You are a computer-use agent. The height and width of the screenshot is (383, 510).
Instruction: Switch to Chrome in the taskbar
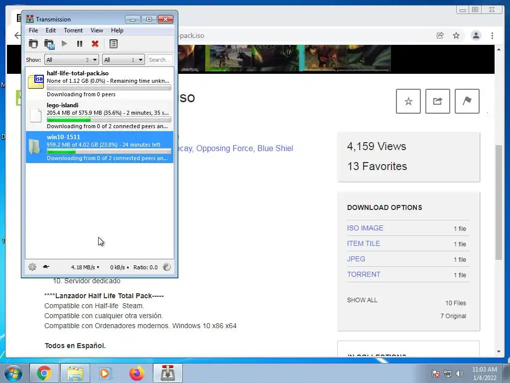(44, 373)
